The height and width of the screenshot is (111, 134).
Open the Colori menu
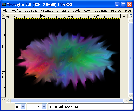point(88,11)
